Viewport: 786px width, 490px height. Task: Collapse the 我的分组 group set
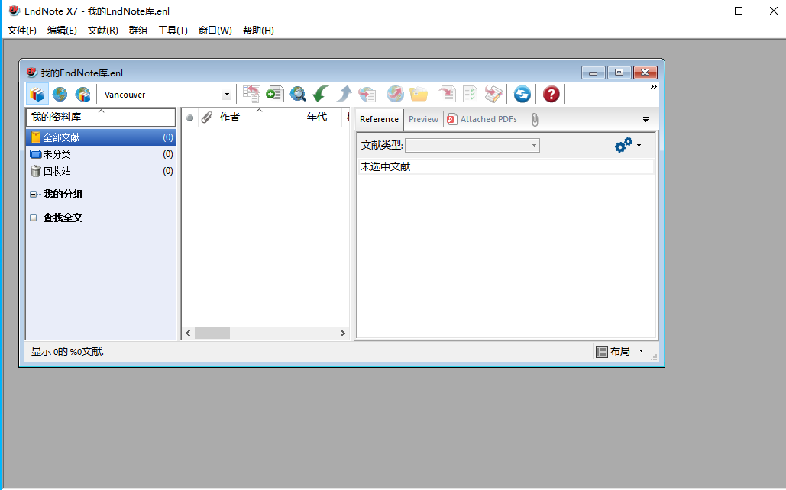[x=33, y=195]
